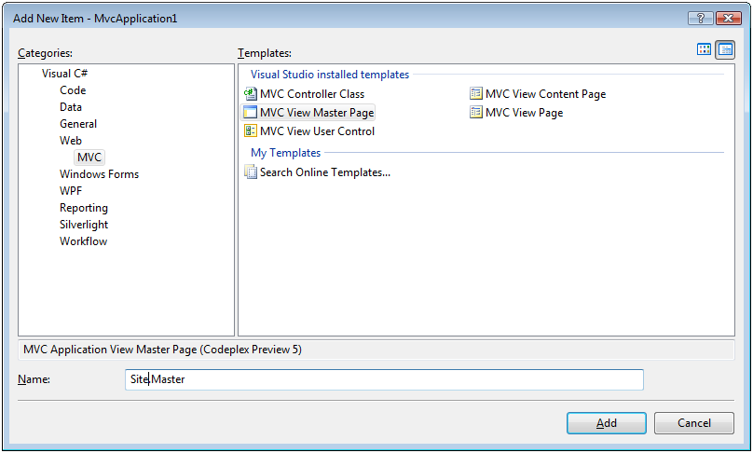This screenshot has height=453, width=753.
Task: Select the Data category
Action: 71,107
